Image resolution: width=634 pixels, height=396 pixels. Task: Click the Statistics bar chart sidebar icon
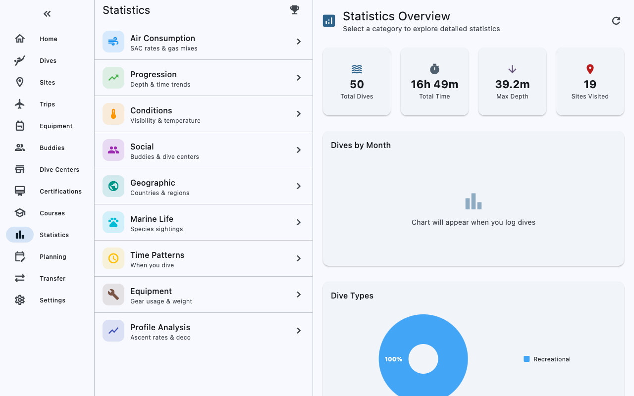[20, 235]
